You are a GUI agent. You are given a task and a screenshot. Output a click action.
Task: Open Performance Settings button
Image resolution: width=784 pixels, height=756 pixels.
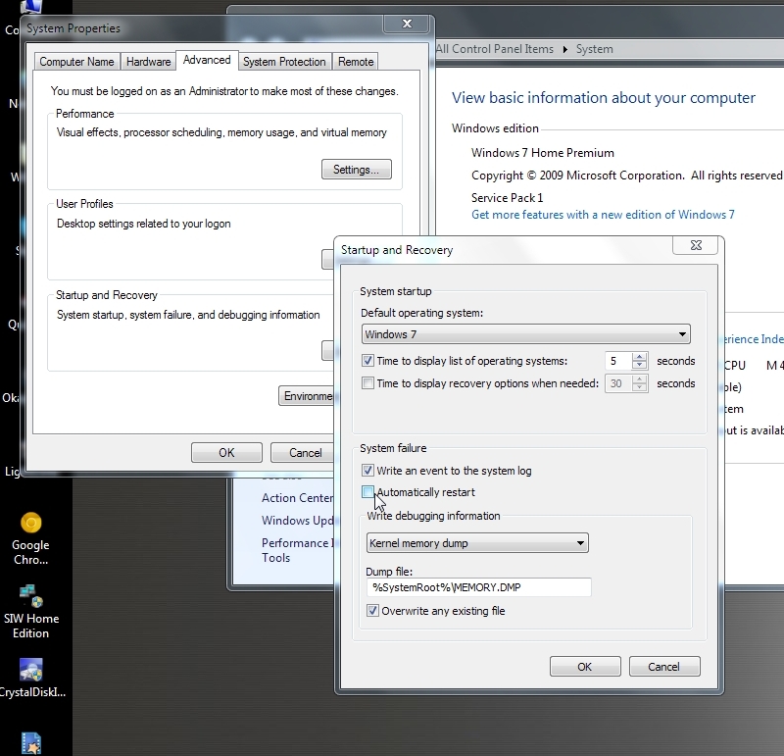point(356,170)
